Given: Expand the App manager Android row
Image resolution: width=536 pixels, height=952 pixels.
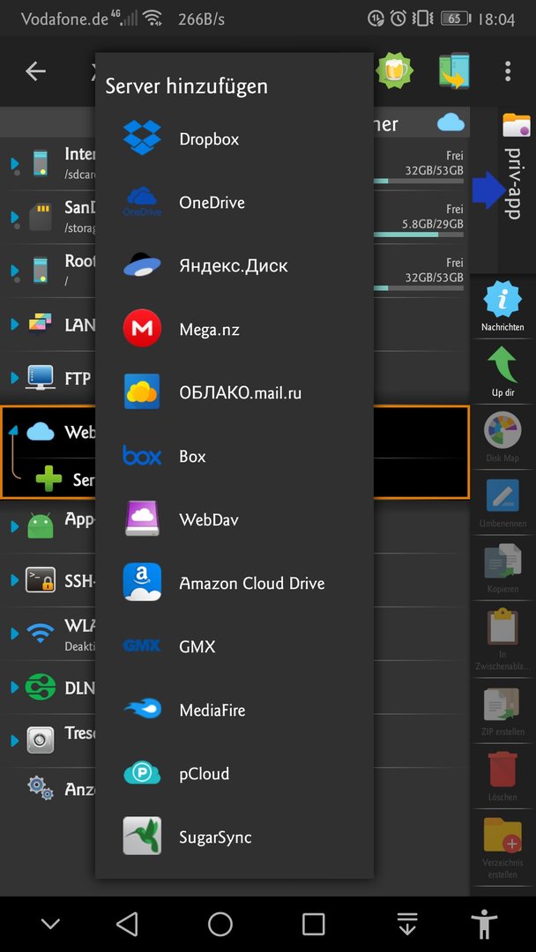Looking at the screenshot, I should click(x=15, y=525).
